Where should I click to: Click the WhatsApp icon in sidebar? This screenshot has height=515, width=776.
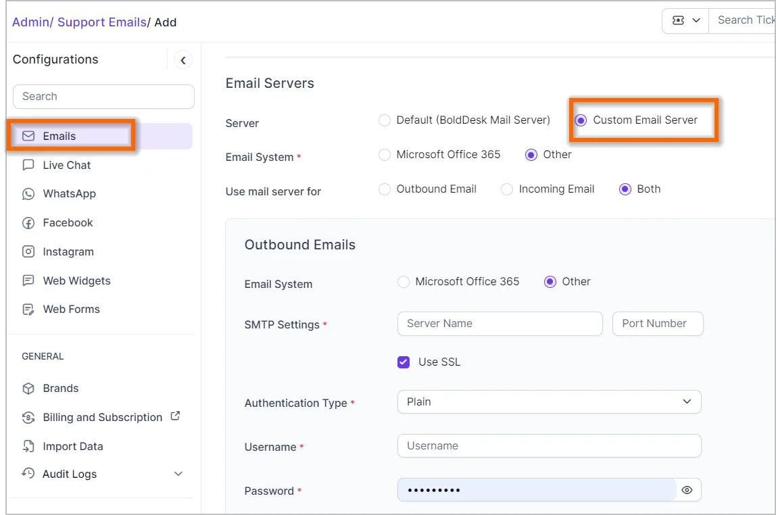(28, 194)
